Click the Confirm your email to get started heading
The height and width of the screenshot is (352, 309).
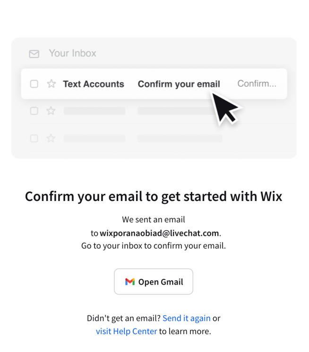point(154,197)
